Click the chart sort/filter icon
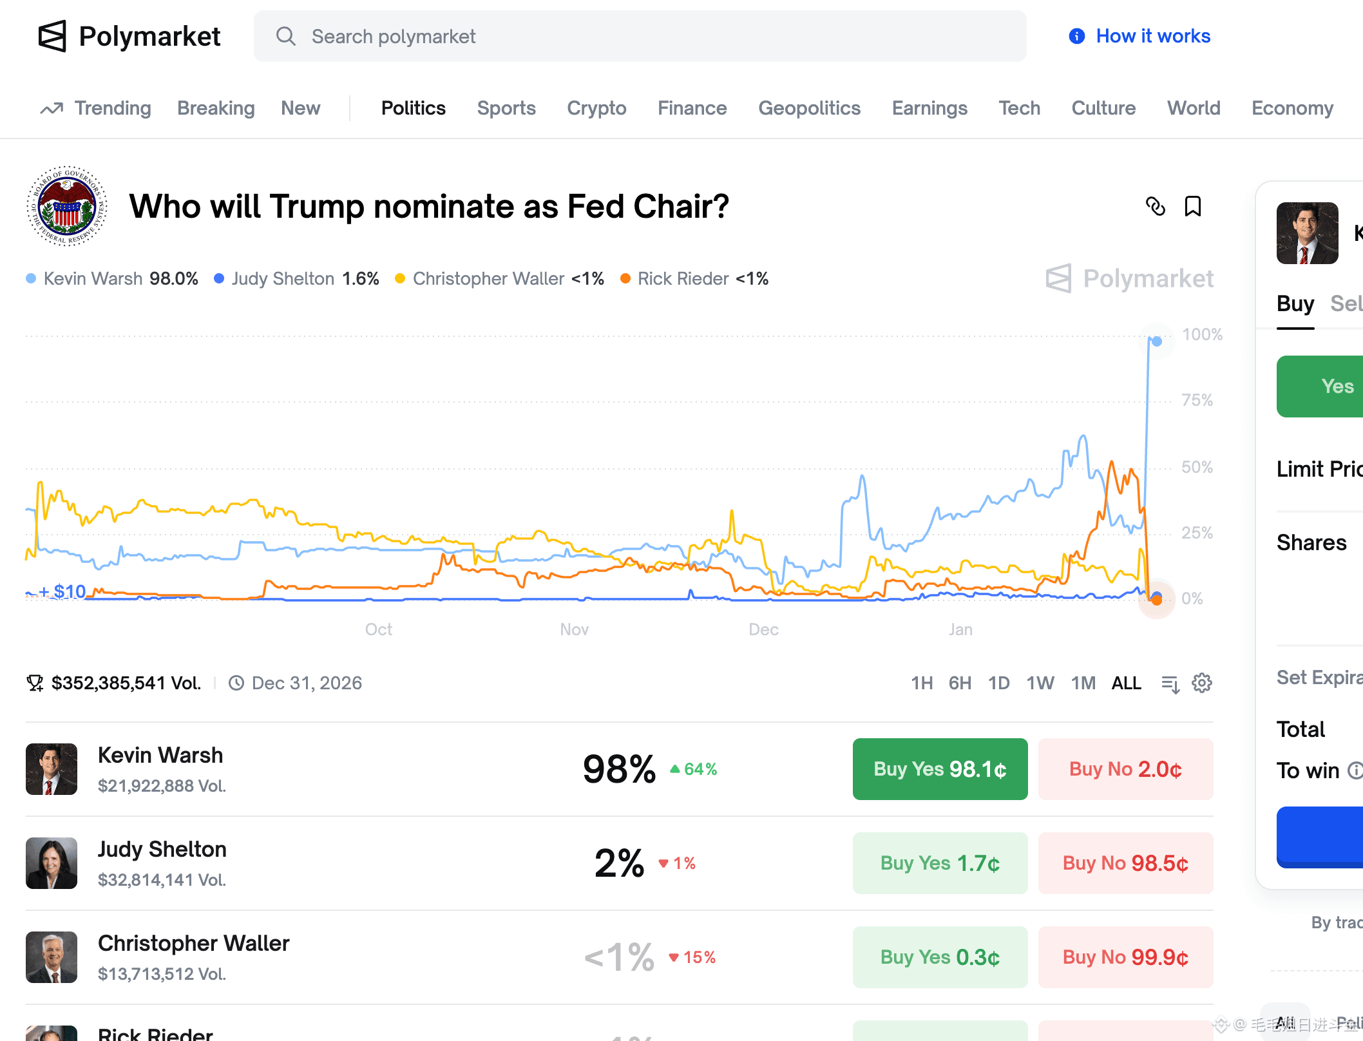The height and width of the screenshot is (1041, 1363). pyautogui.click(x=1170, y=683)
